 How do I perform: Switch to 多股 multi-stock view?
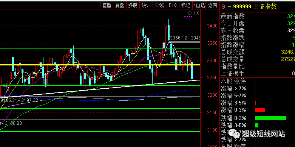(133, 5)
